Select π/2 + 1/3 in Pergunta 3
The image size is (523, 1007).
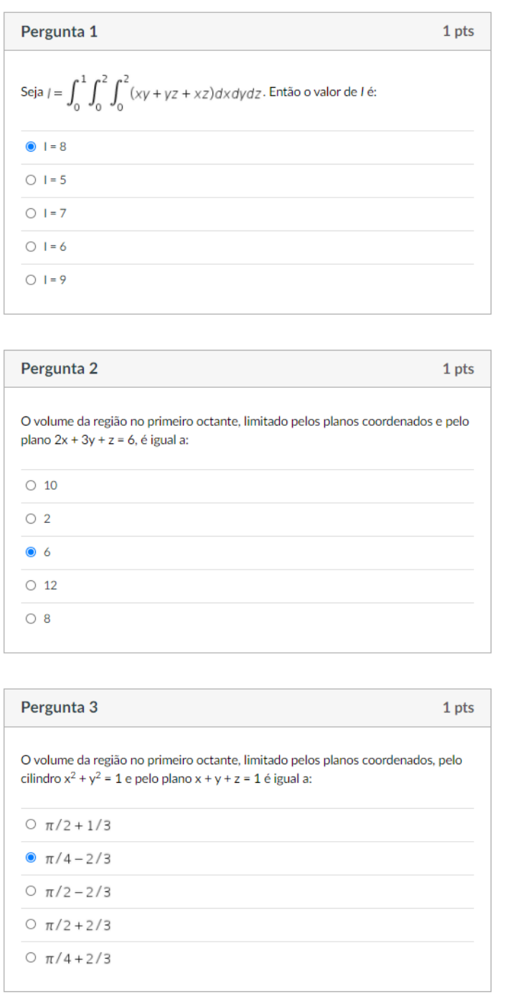point(30,825)
